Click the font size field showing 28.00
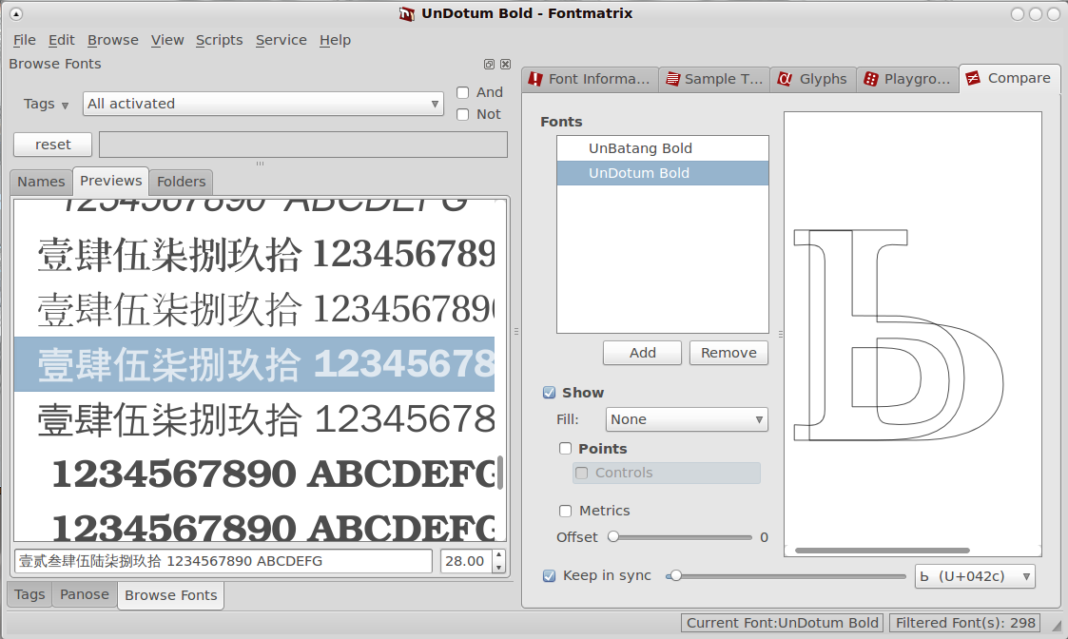1068x639 pixels. 466,561
